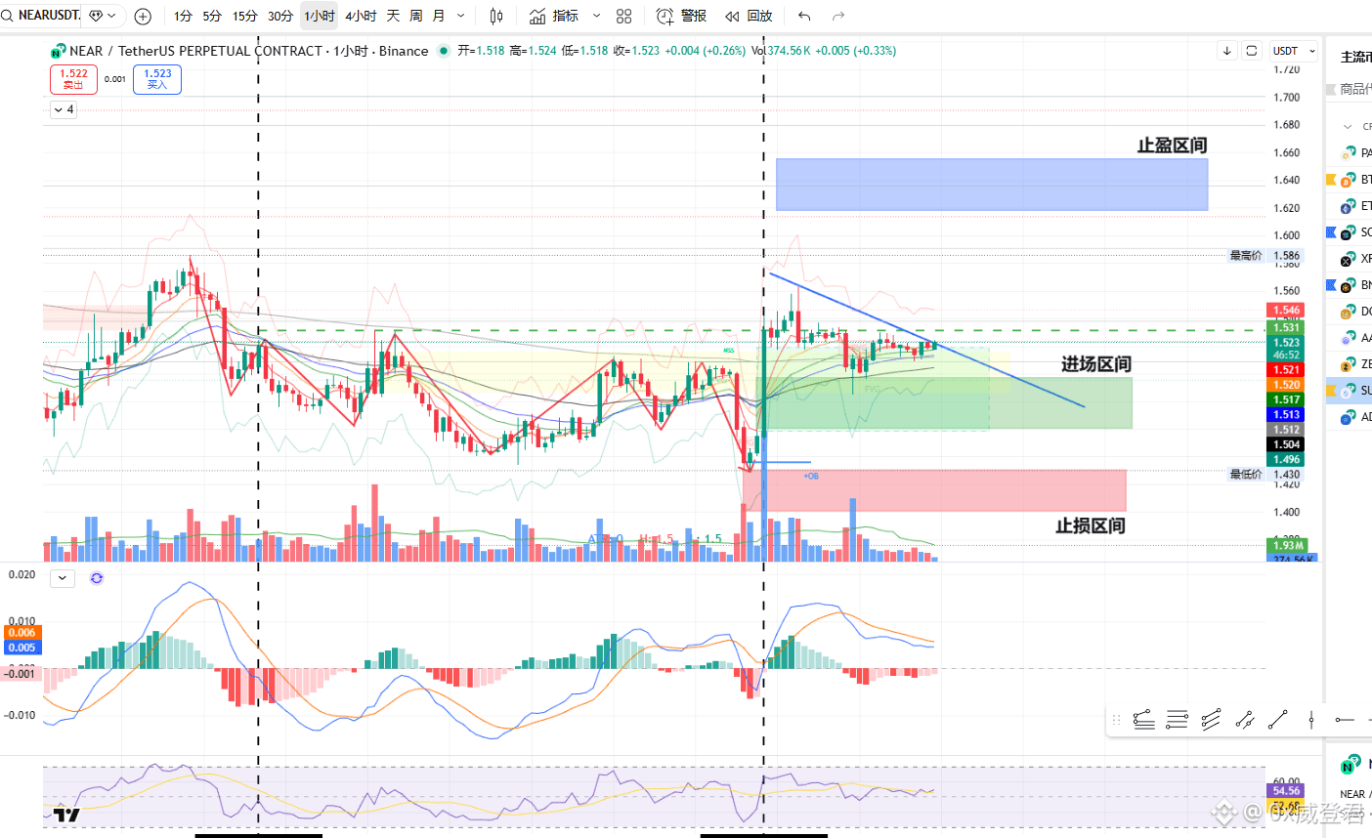Open the candlestick chart style icon
1372x838 pixels.
click(x=496, y=16)
